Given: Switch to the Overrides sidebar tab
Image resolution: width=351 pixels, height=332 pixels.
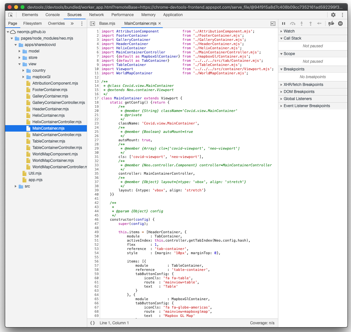Looking at the screenshot, I should click(56, 23).
